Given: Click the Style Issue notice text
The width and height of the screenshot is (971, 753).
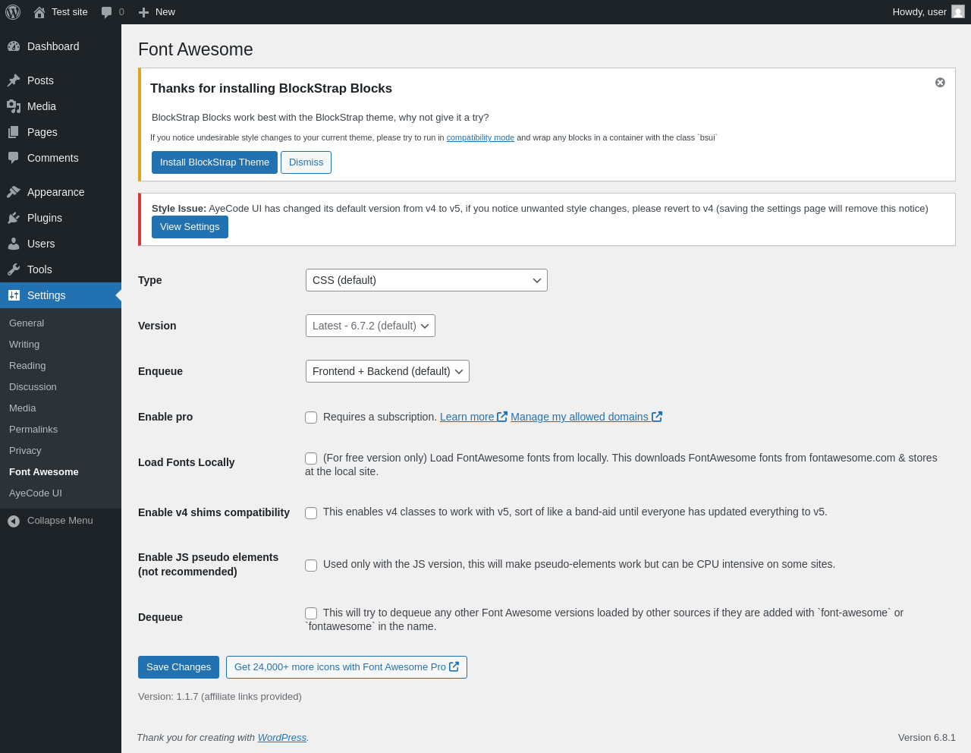Looking at the screenshot, I should click(540, 209).
